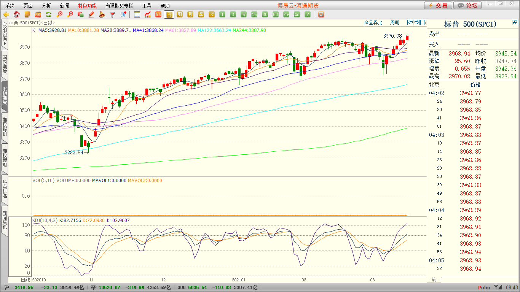Screen dimensions: 520x292
Task: Select 2hr period button
Action: pos(286,14)
